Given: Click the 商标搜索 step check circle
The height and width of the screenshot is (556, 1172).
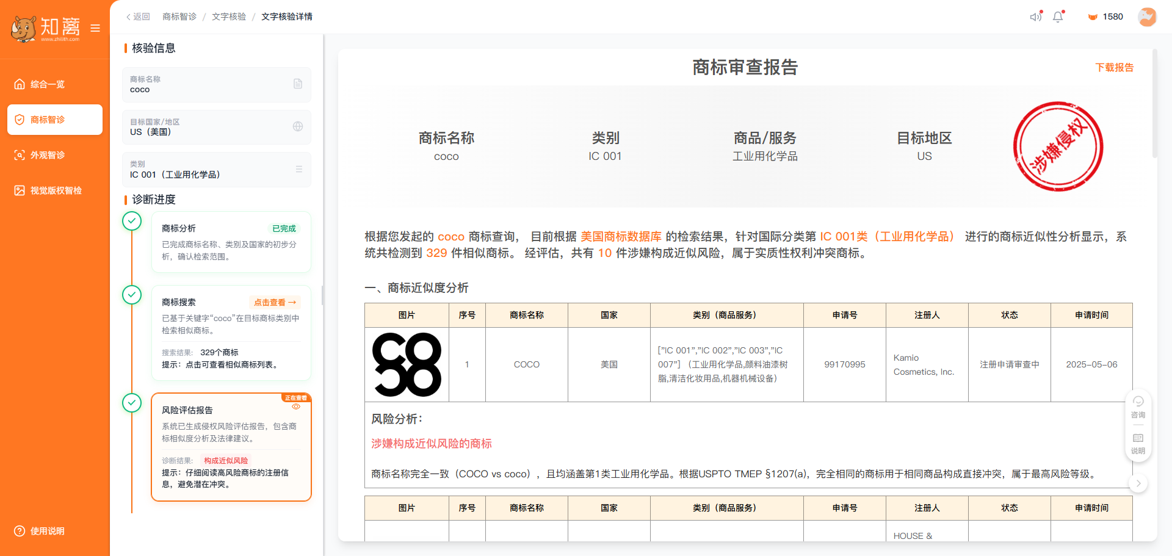Looking at the screenshot, I should click(132, 295).
